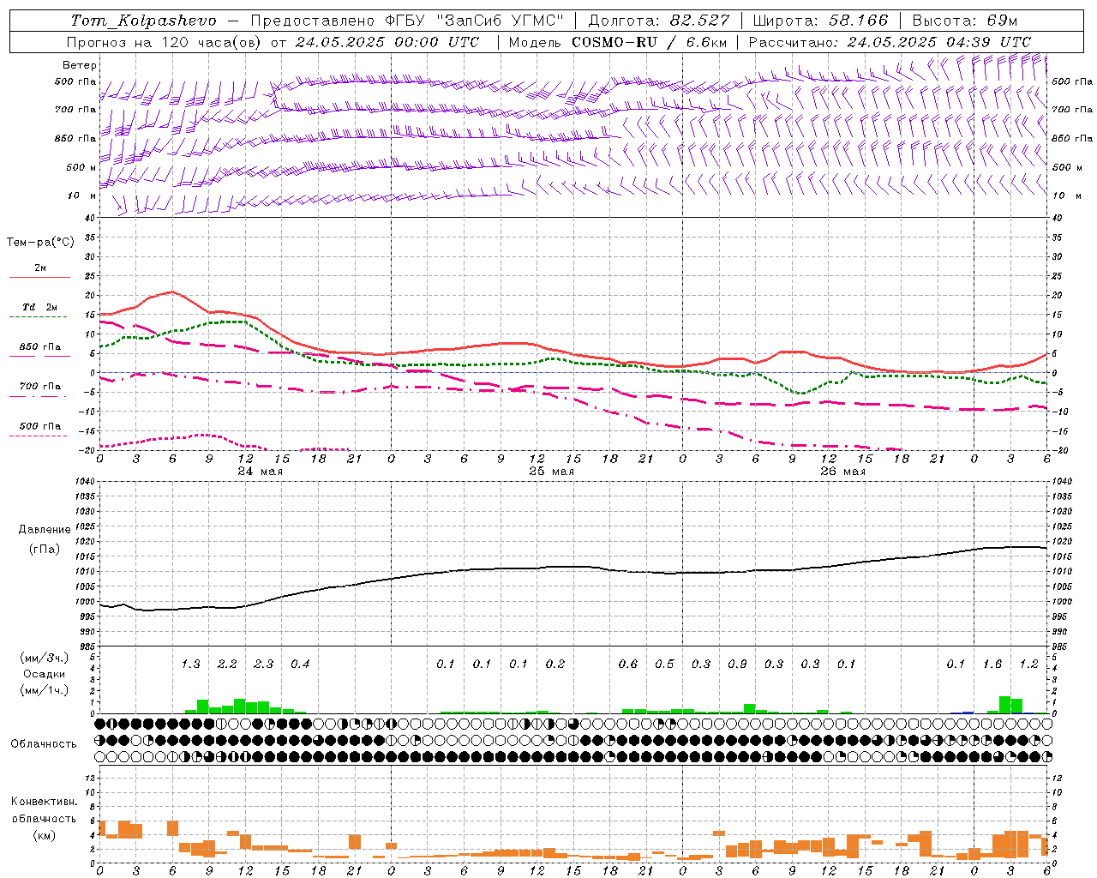1097x878 pixels.
Task: Select the 'Предоставлено ФГБУ "ЗапСиб УГМС"' provider text
Action: (x=408, y=21)
